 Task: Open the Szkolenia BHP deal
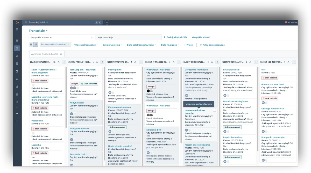click(154, 130)
